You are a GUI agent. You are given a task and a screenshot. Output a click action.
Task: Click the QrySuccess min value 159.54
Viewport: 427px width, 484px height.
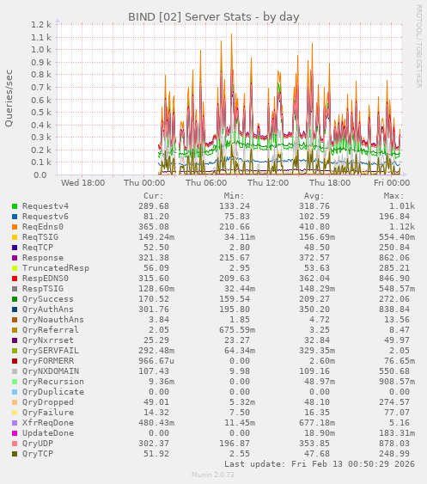tap(235, 299)
